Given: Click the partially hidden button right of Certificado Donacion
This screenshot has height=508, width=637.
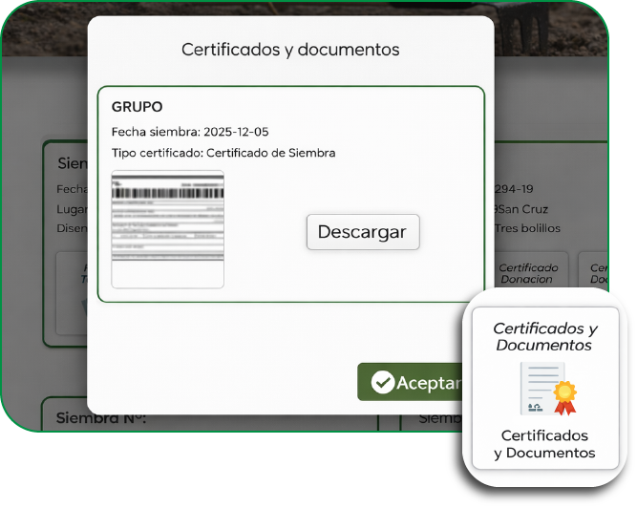Looking at the screenshot, I should click(x=597, y=274).
